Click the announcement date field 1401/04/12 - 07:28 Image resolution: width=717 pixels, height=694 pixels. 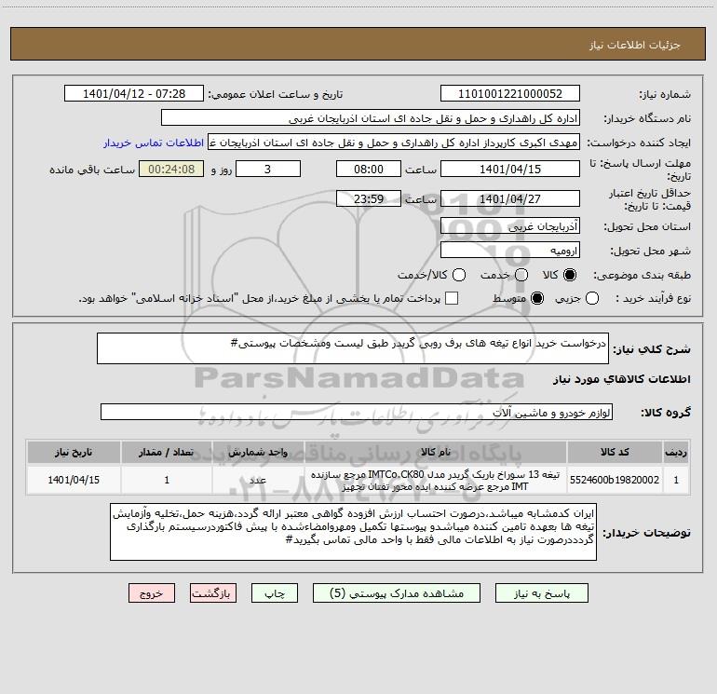pyautogui.click(x=134, y=93)
